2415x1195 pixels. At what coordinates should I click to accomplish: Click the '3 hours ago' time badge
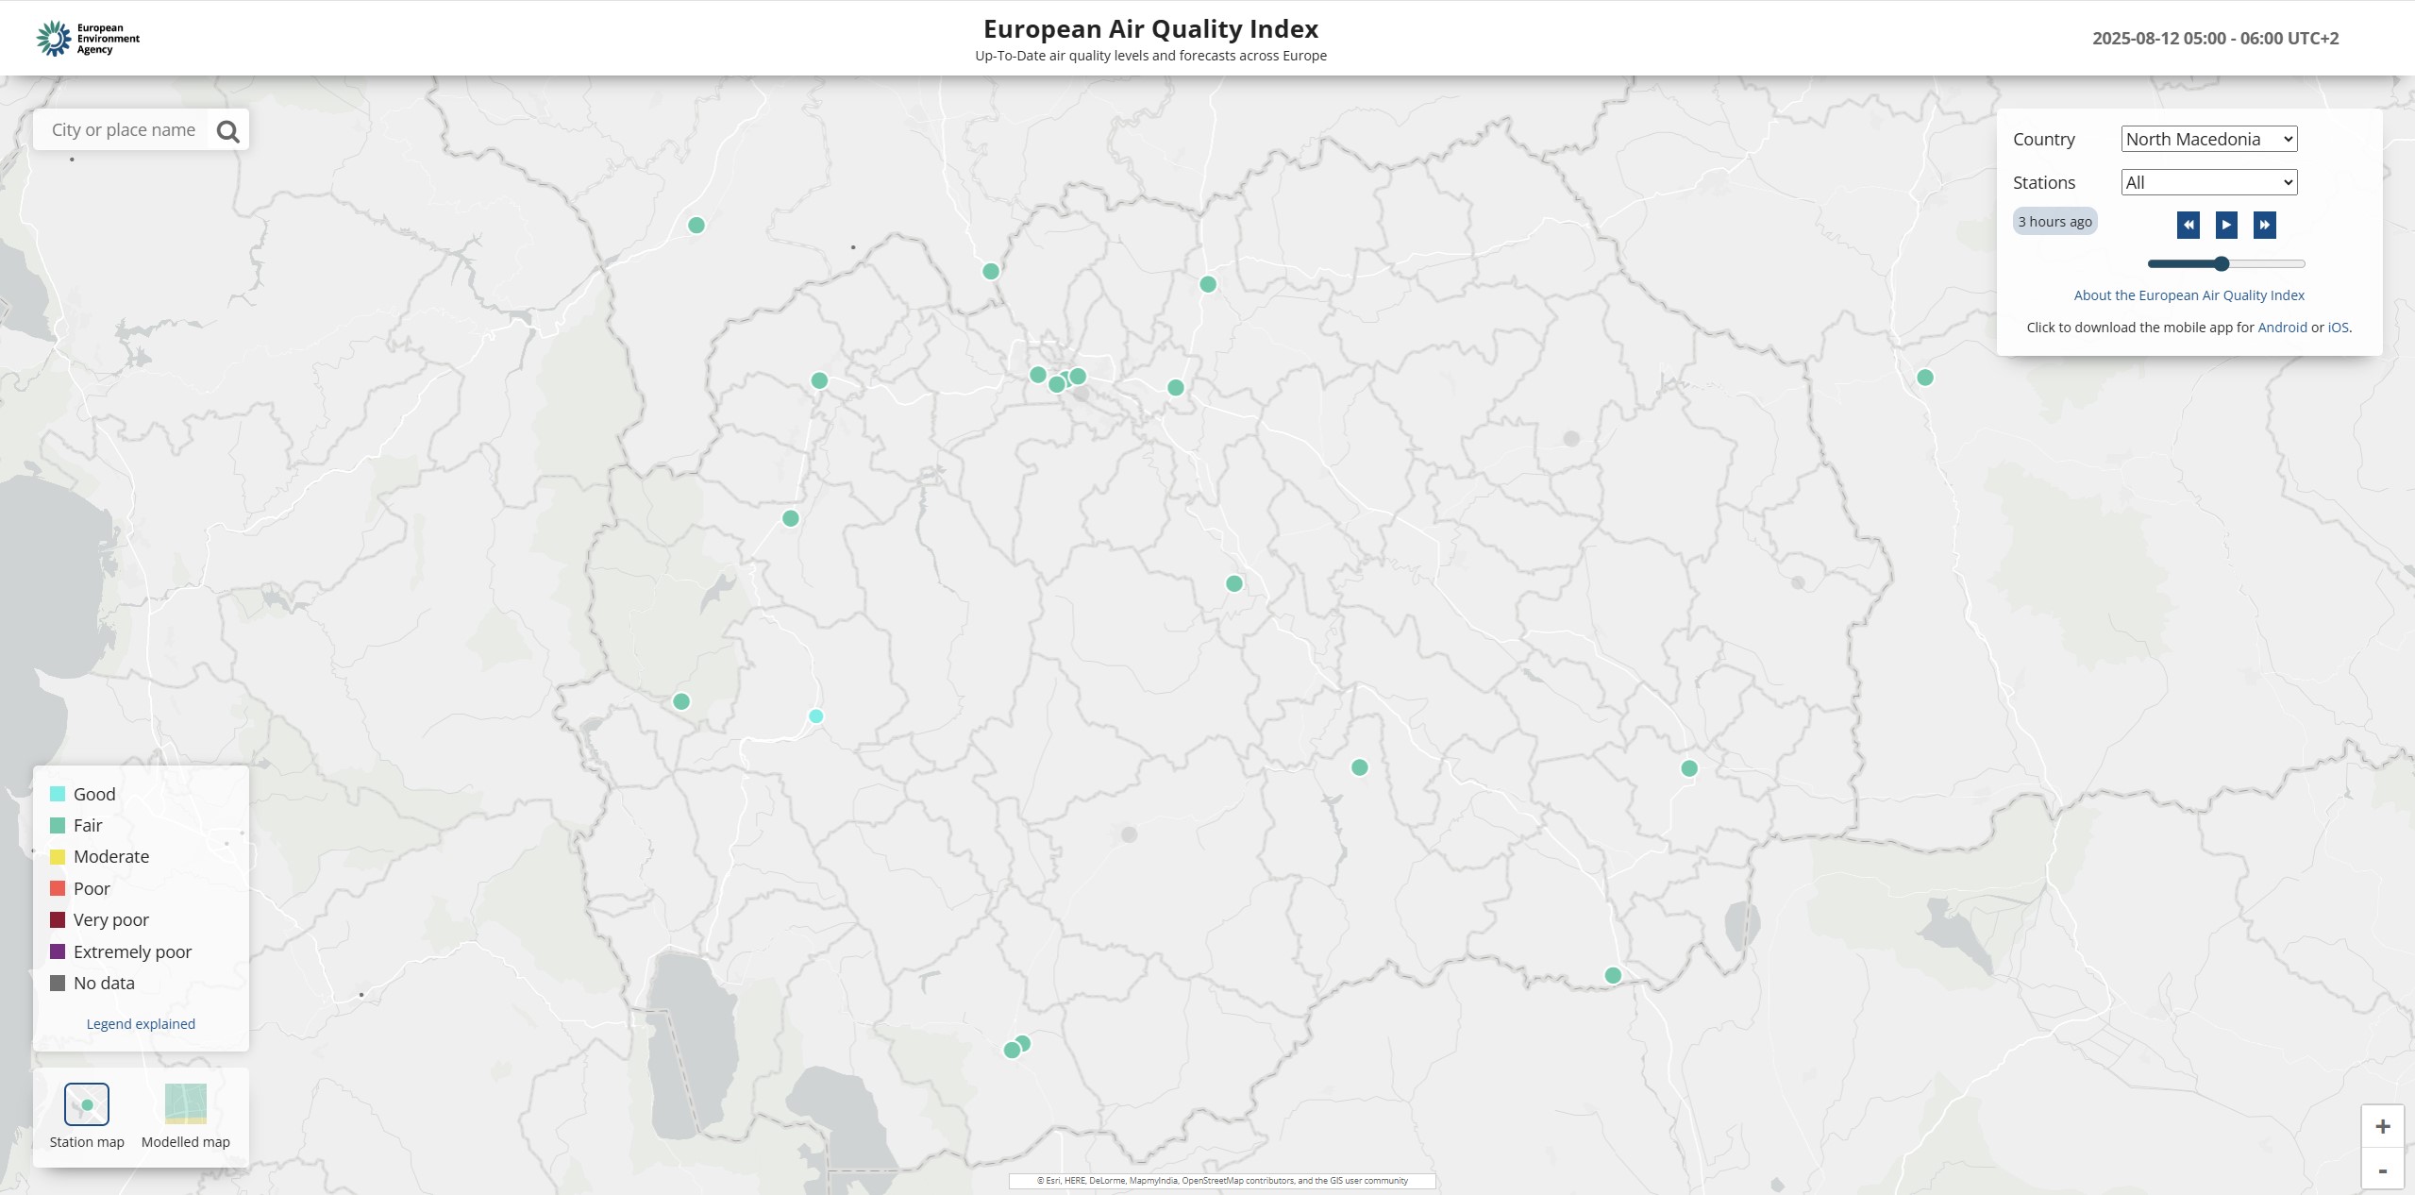coord(2054,222)
